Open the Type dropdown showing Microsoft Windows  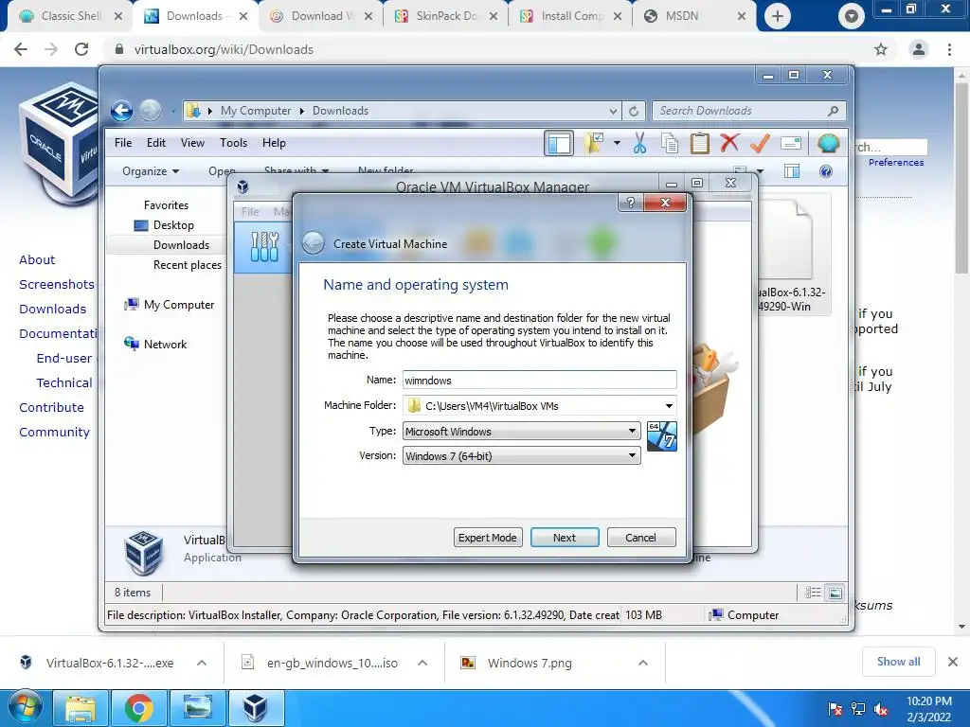click(522, 431)
